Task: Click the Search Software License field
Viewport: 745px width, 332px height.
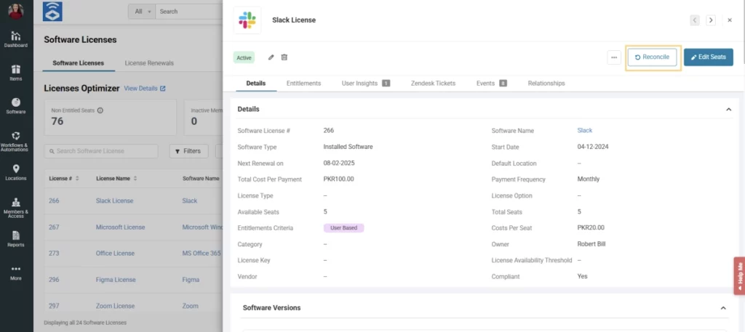Action: tap(101, 151)
